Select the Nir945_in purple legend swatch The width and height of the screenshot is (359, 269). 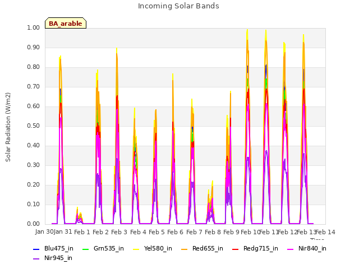36,259
